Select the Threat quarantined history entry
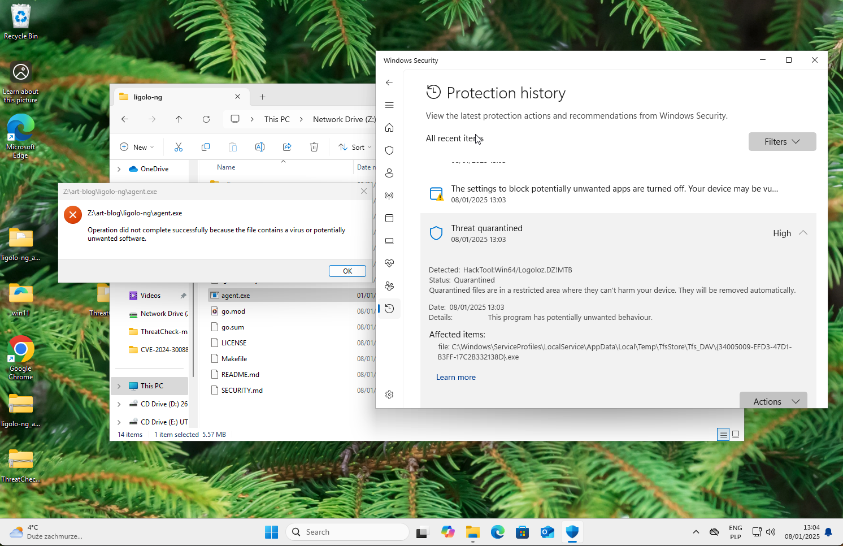This screenshot has width=843, height=546. [618, 233]
